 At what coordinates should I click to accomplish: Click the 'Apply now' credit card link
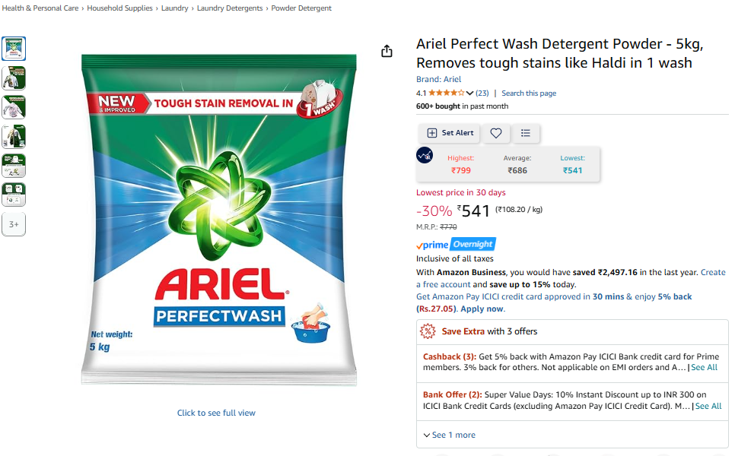(482, 309)
